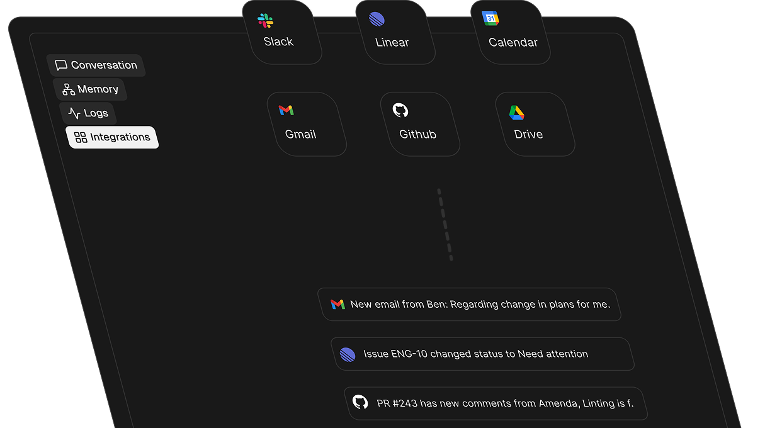Open the Slack integration card
Screen dimensions: 782x428
[282, 32]
